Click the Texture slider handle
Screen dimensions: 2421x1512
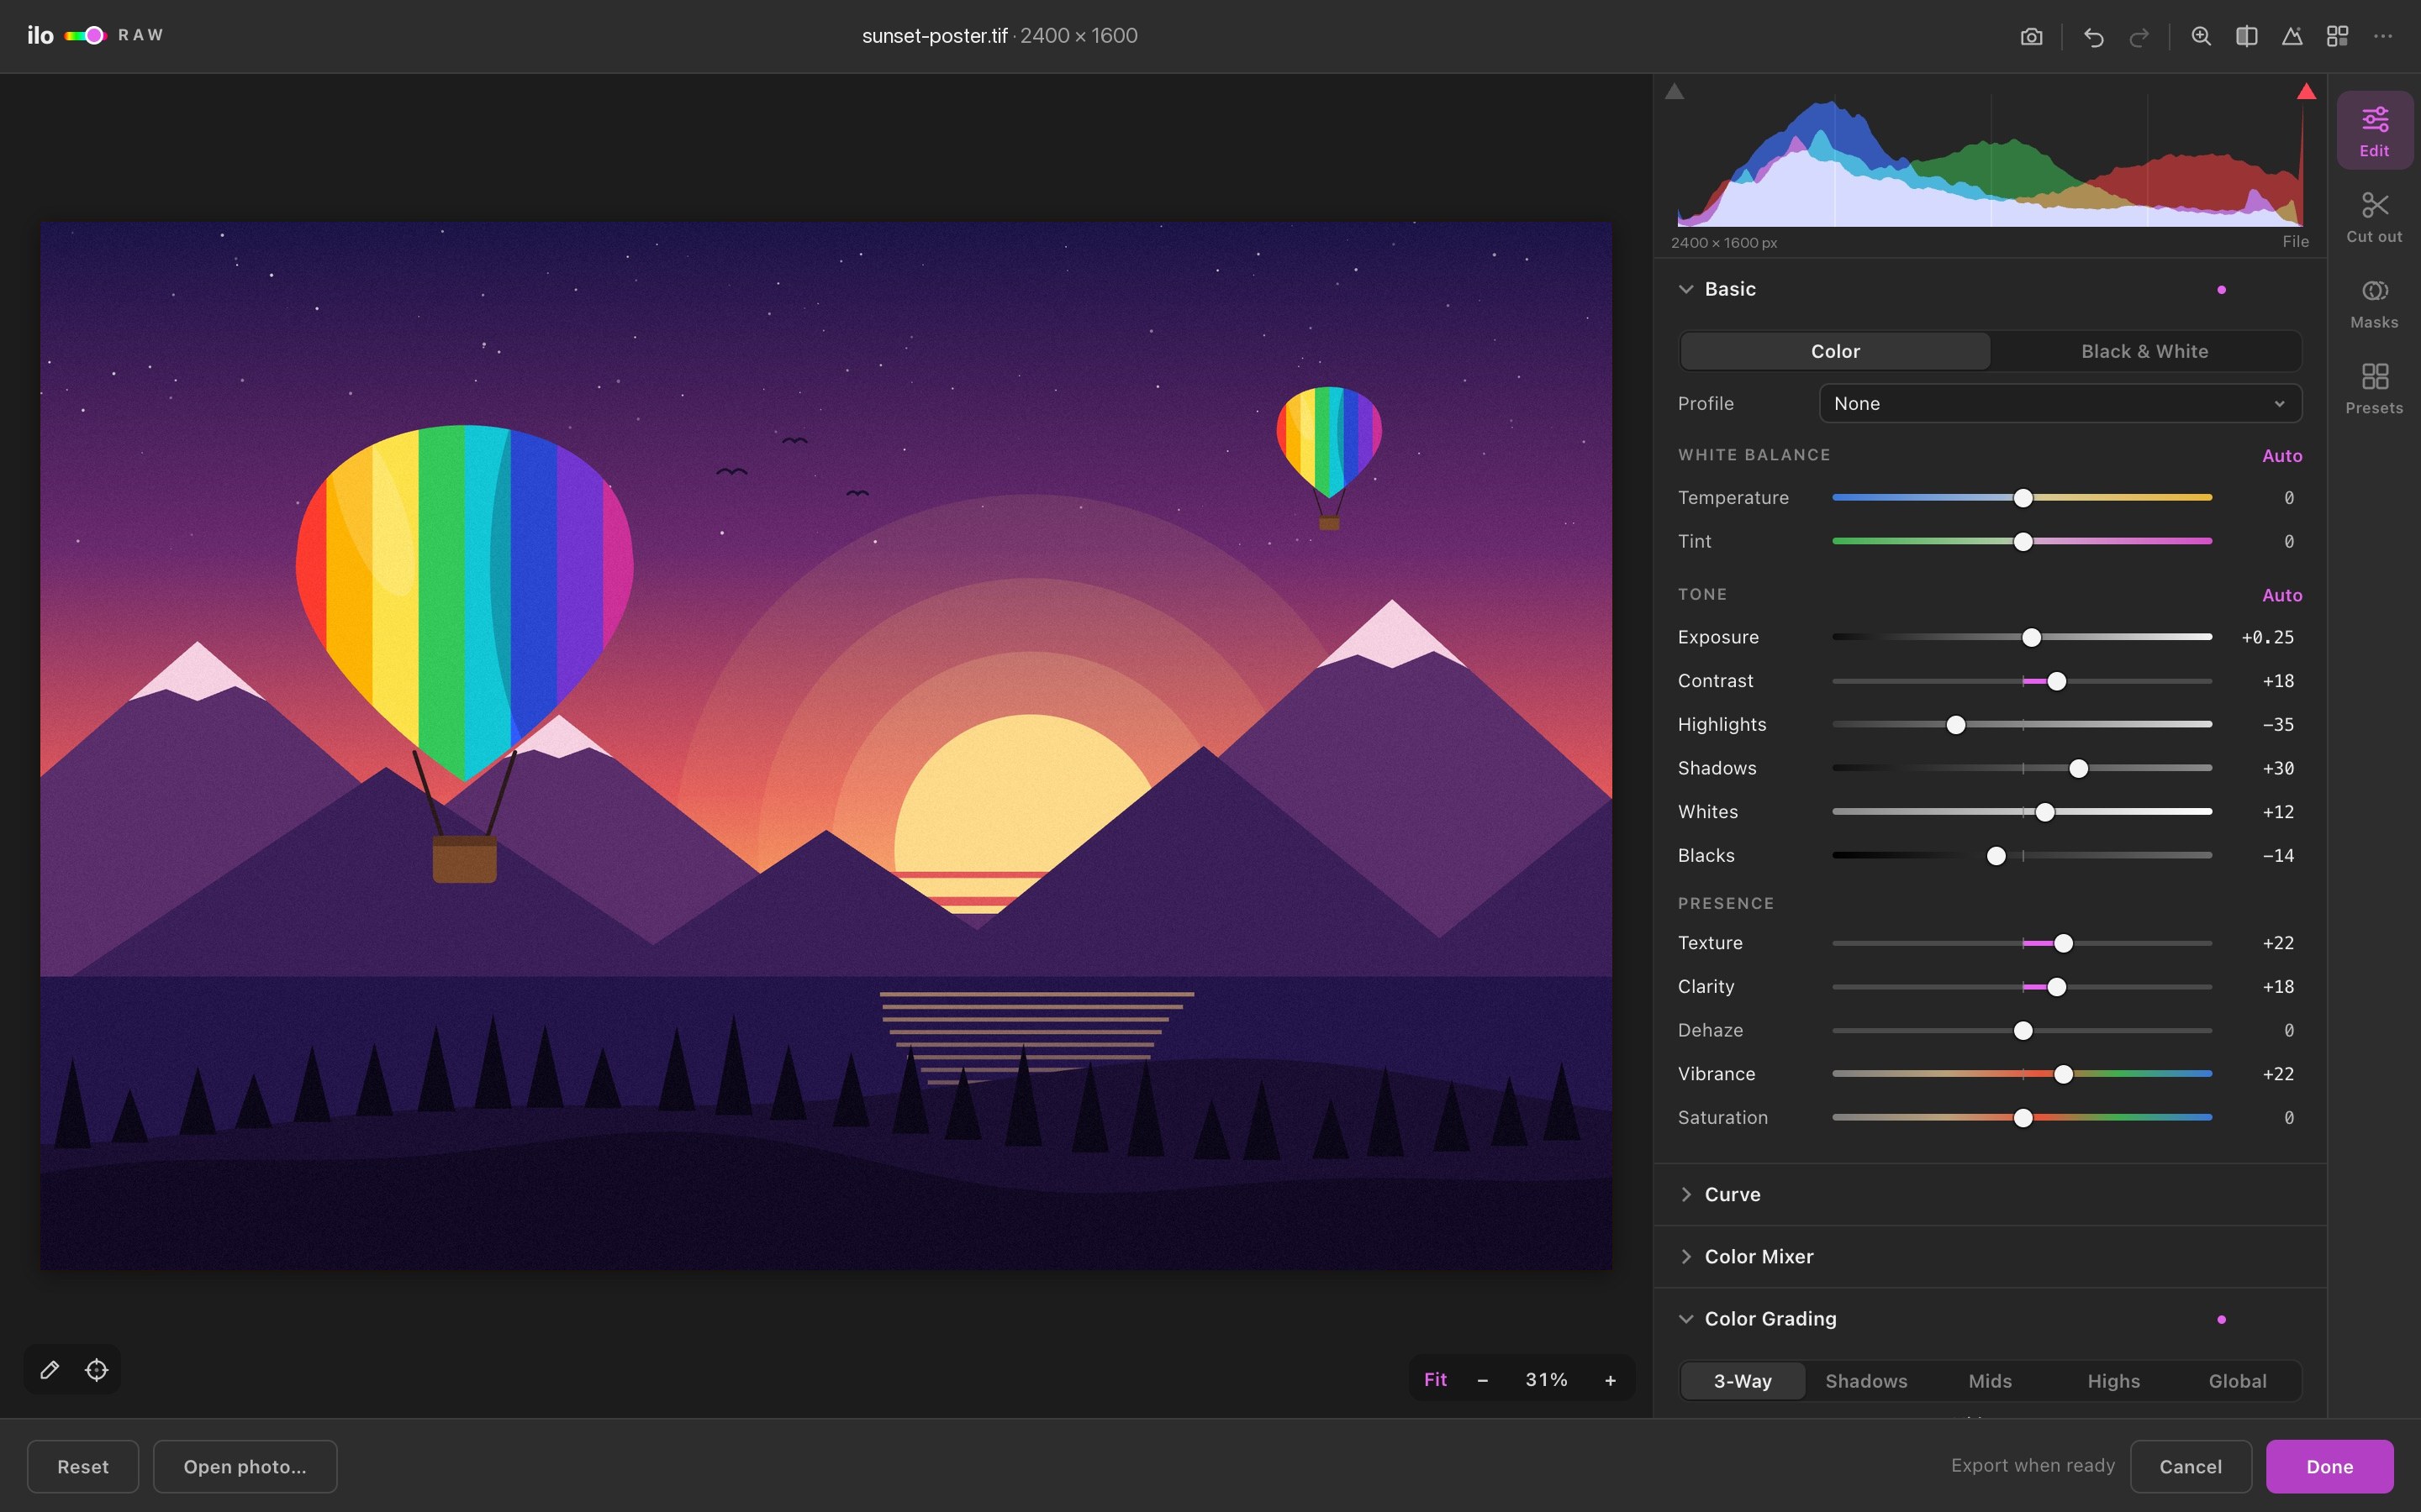(2063, 944)
